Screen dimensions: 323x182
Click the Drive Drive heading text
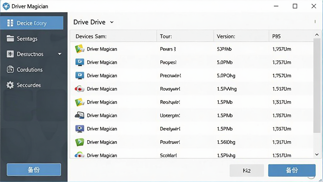(x=89, y=22)
